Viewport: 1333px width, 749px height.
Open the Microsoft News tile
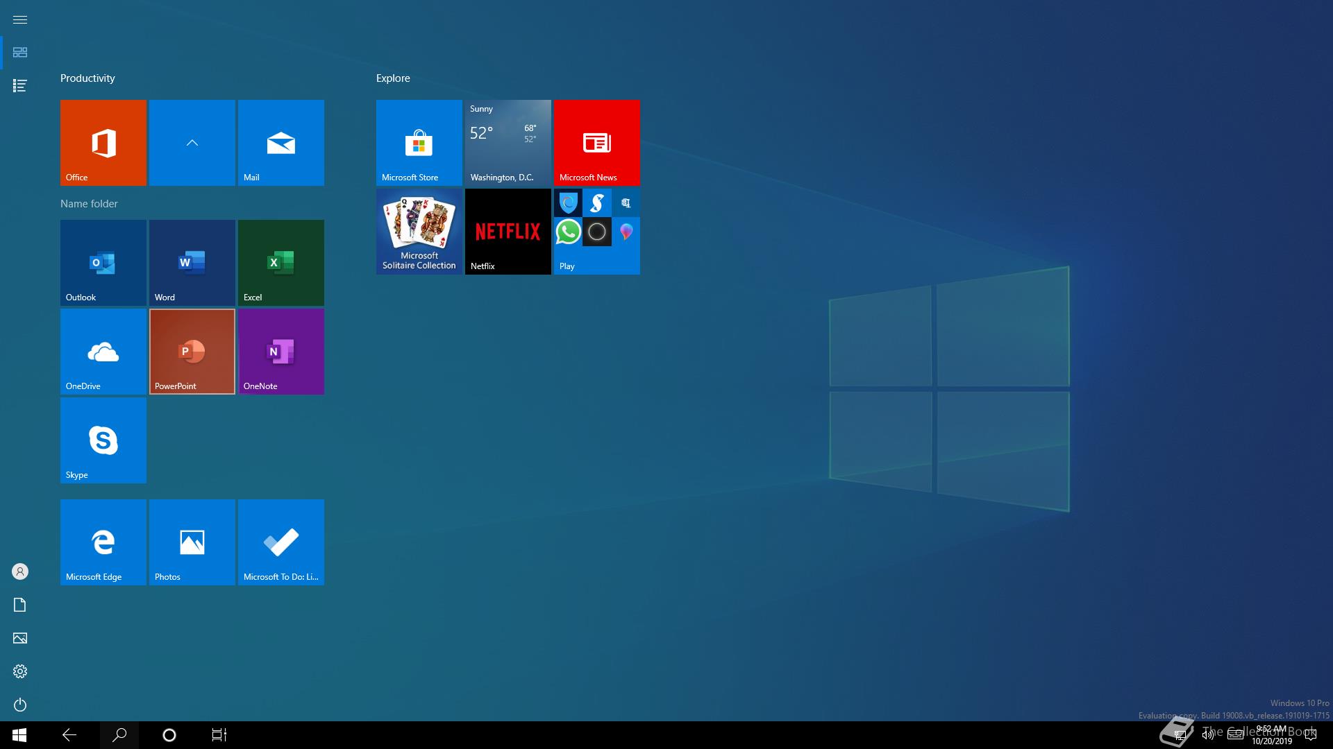pos(597,143)
